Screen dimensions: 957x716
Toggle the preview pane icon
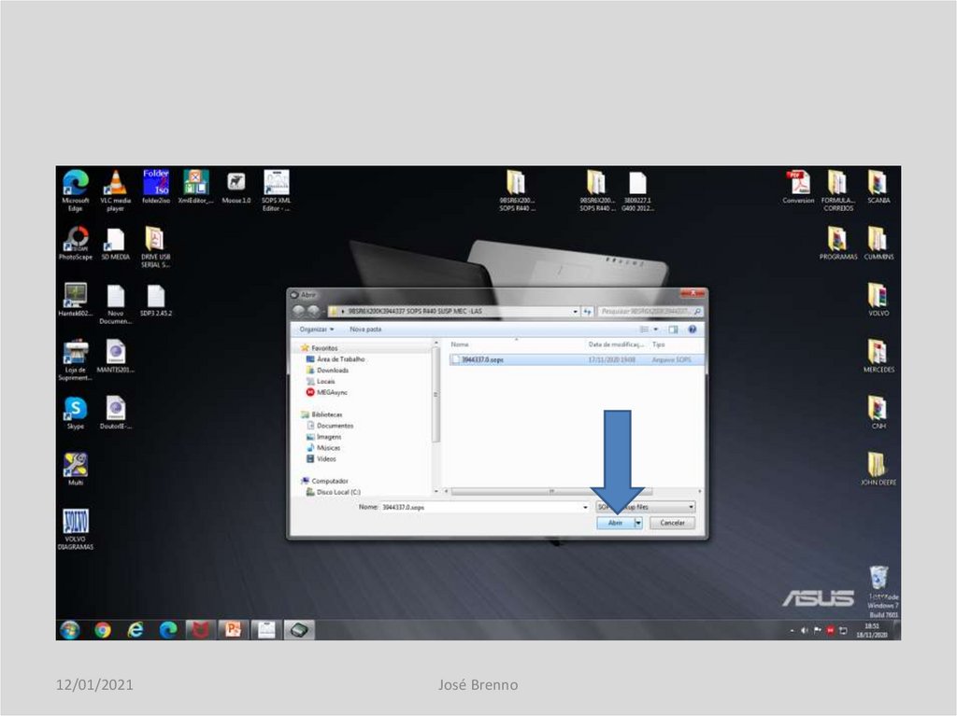pos(673,330)
